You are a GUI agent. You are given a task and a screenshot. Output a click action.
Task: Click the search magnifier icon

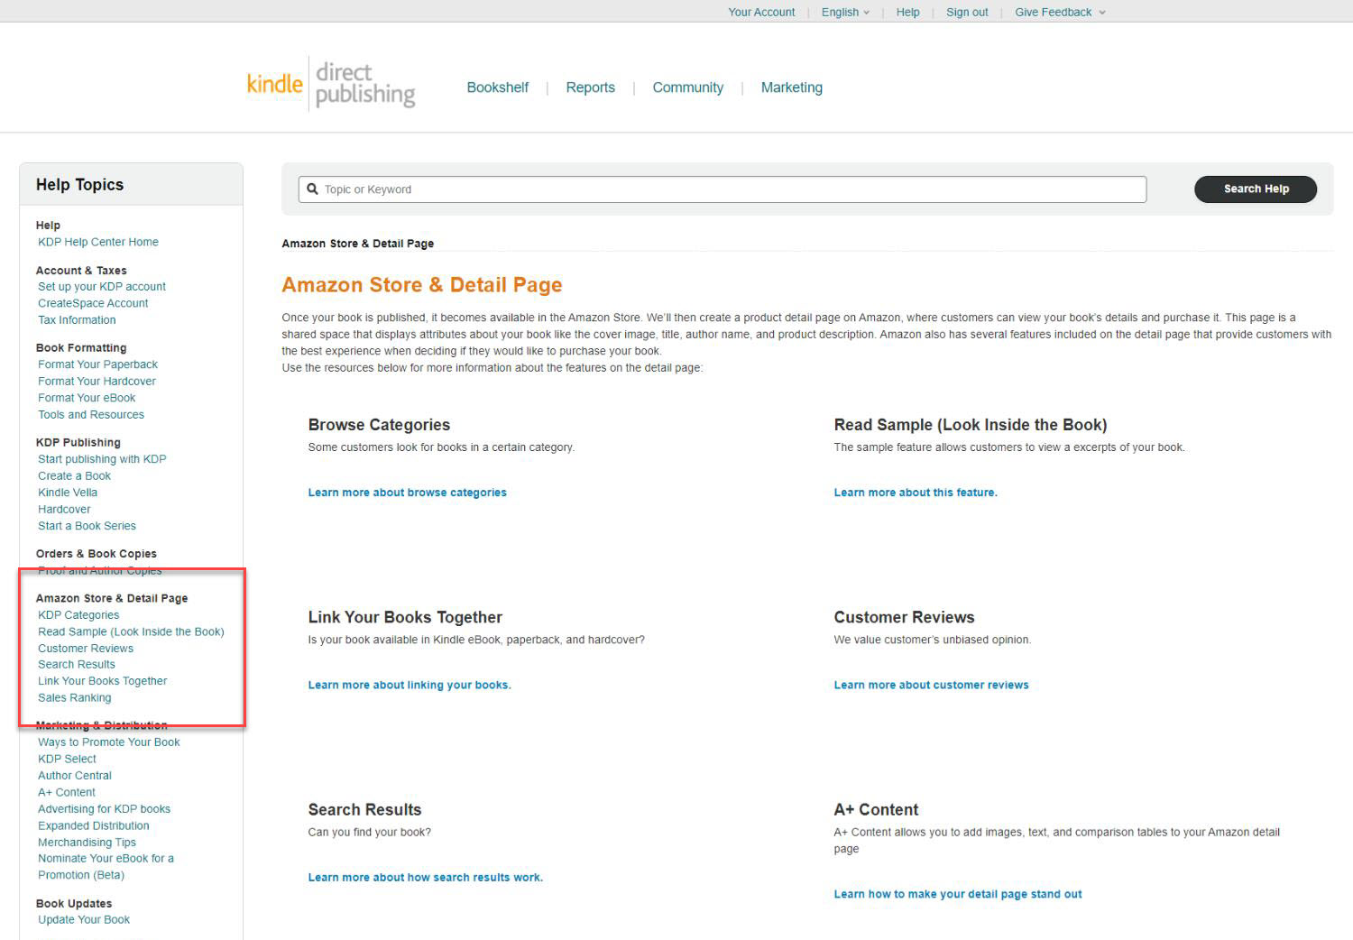click(313, 189)
